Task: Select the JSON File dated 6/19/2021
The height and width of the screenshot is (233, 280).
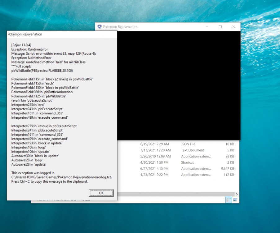Action: (x=188, y=144)
